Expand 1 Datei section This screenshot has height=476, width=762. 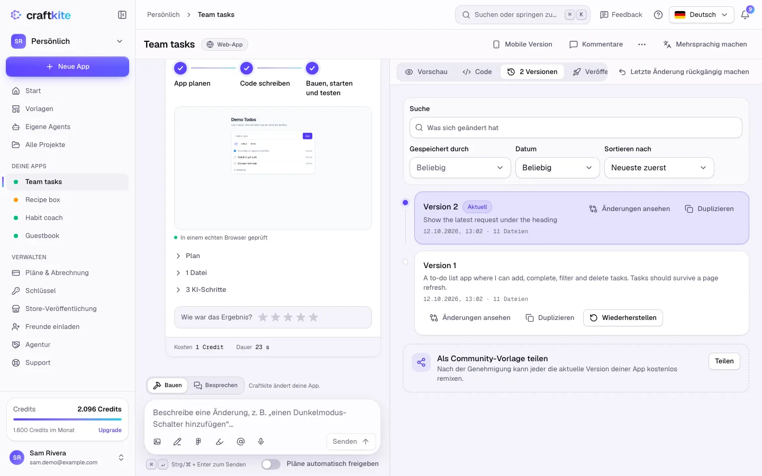pyautogui.click(x=192, y=273)
